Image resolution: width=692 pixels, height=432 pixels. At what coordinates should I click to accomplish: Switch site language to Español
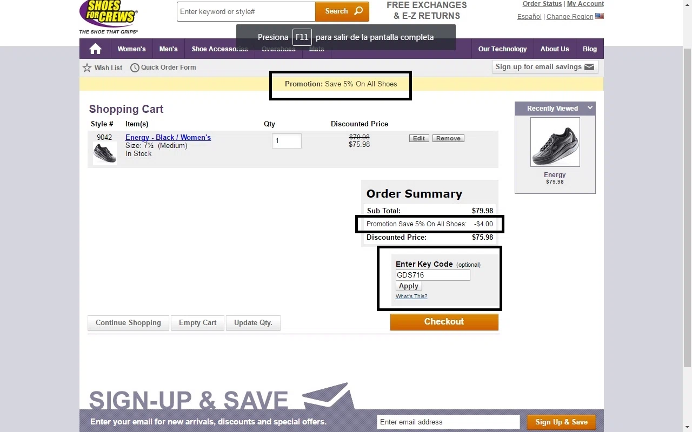(529, 16)
